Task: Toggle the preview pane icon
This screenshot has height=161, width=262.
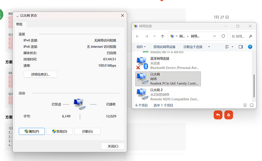Action: click(x=241, y=47)
